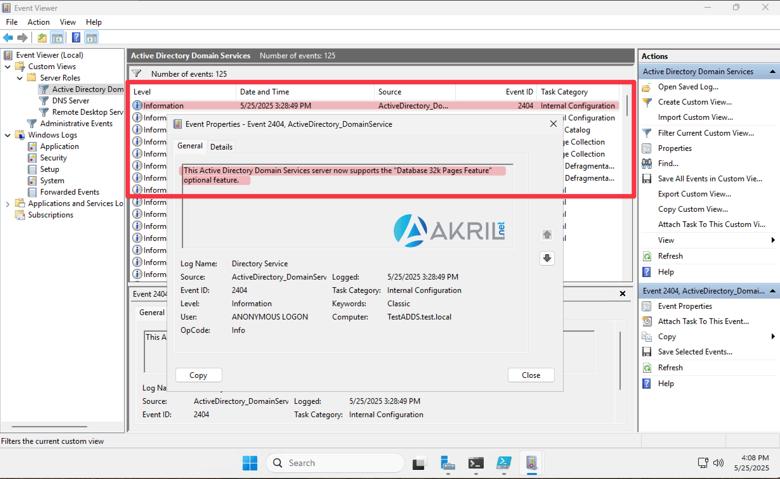Screen dimensions: 780x479
Task: Click the Copy button in the dialog
Action: coord(199,375)
